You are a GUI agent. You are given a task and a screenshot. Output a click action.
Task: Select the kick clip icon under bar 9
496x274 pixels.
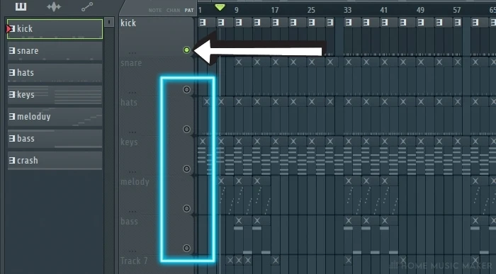tap(239, 23)
